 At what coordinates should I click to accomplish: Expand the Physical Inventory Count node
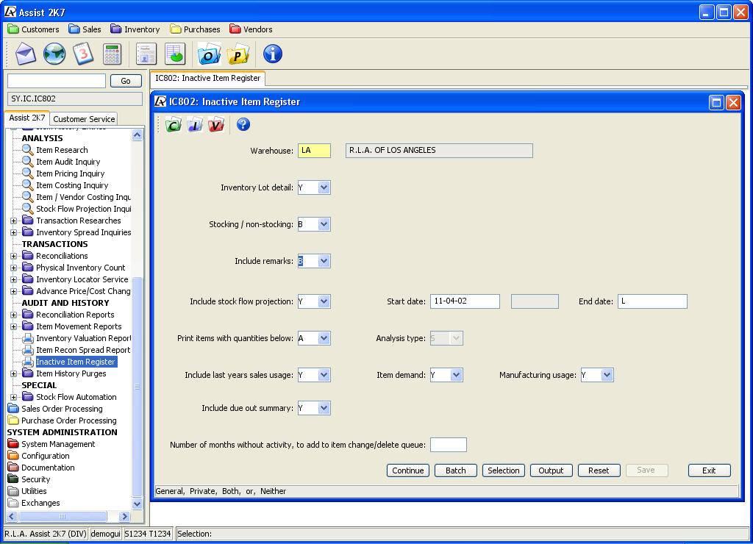[14, 268]
